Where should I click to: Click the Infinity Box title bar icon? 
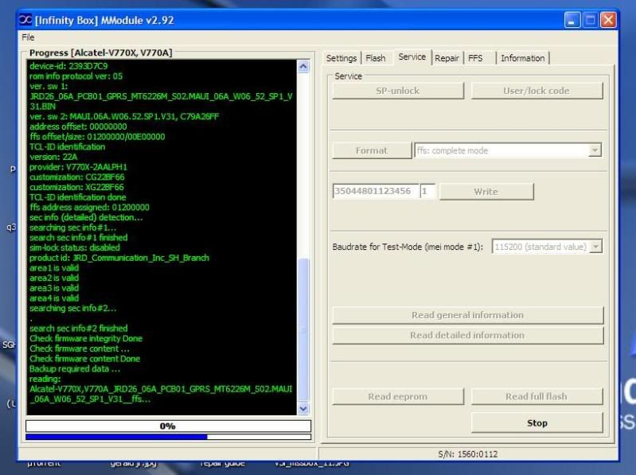[25, 20]
